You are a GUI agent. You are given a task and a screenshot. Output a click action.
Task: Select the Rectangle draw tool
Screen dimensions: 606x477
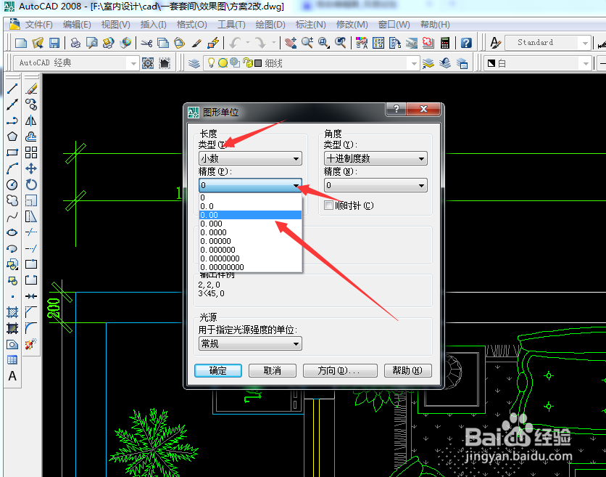pos(12,152)
